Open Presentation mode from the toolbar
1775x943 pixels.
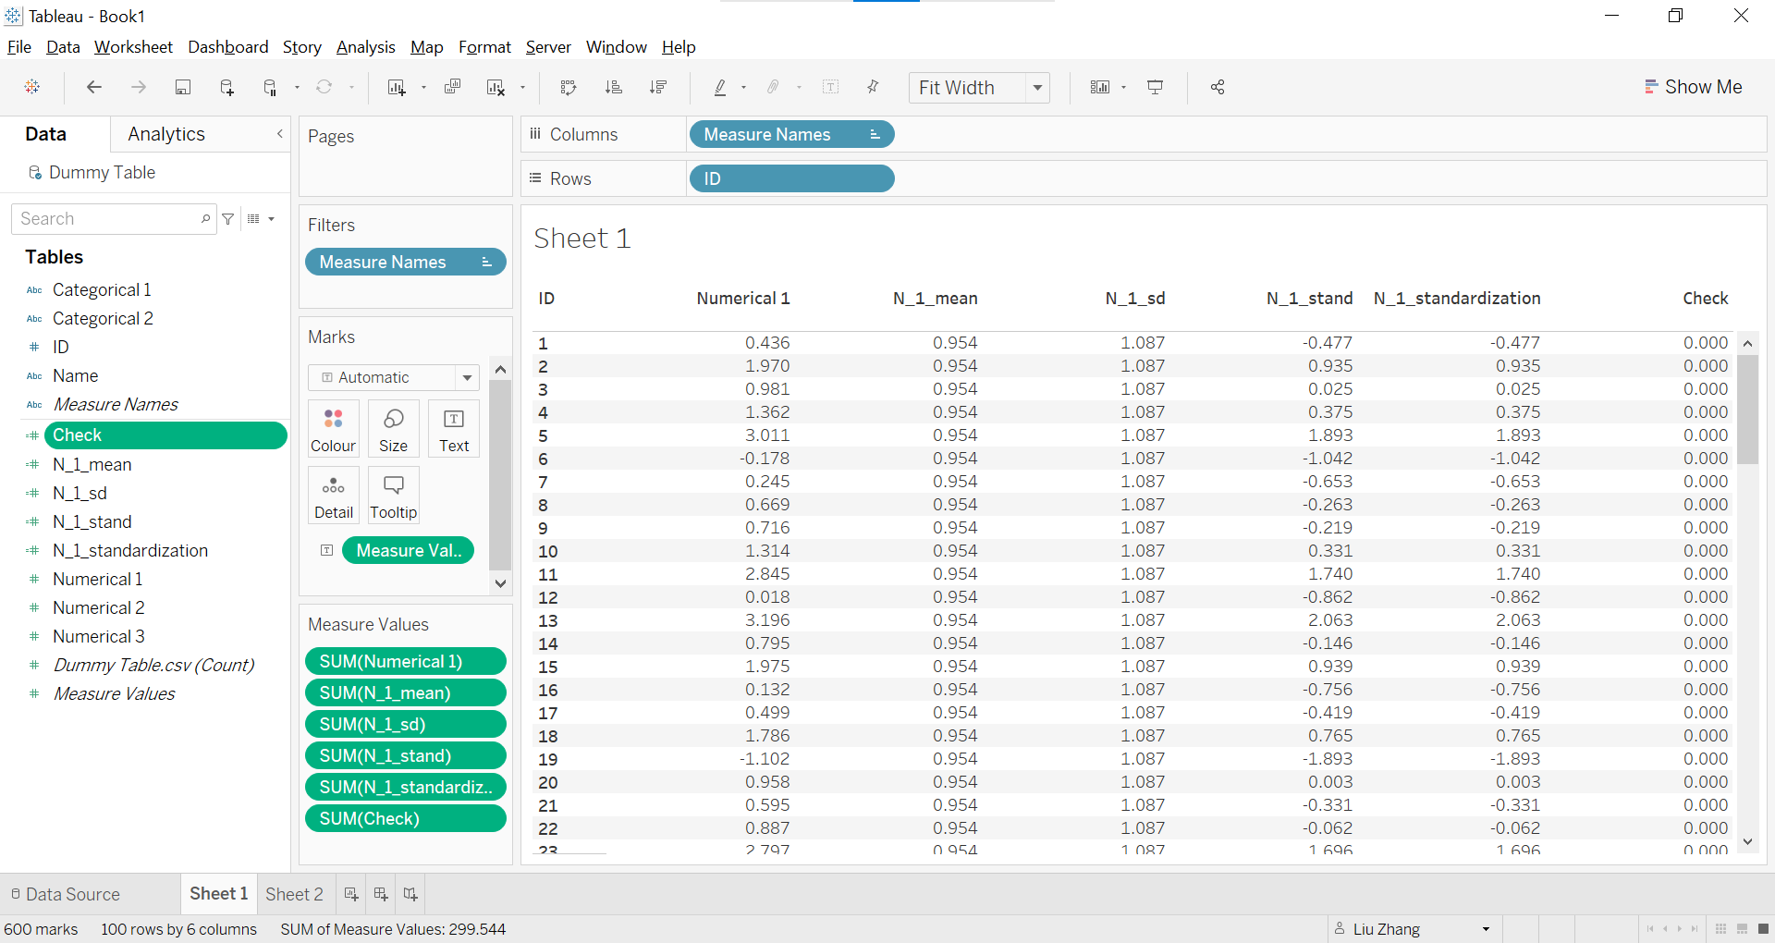(1155, 87)
